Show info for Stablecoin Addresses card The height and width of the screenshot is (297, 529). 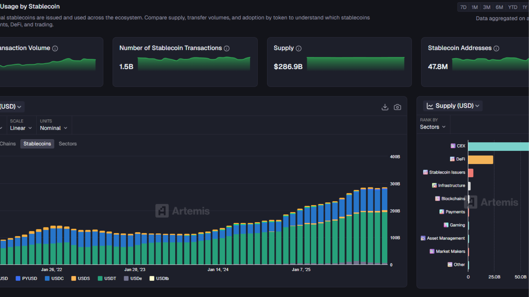click(x=496, y=49)
